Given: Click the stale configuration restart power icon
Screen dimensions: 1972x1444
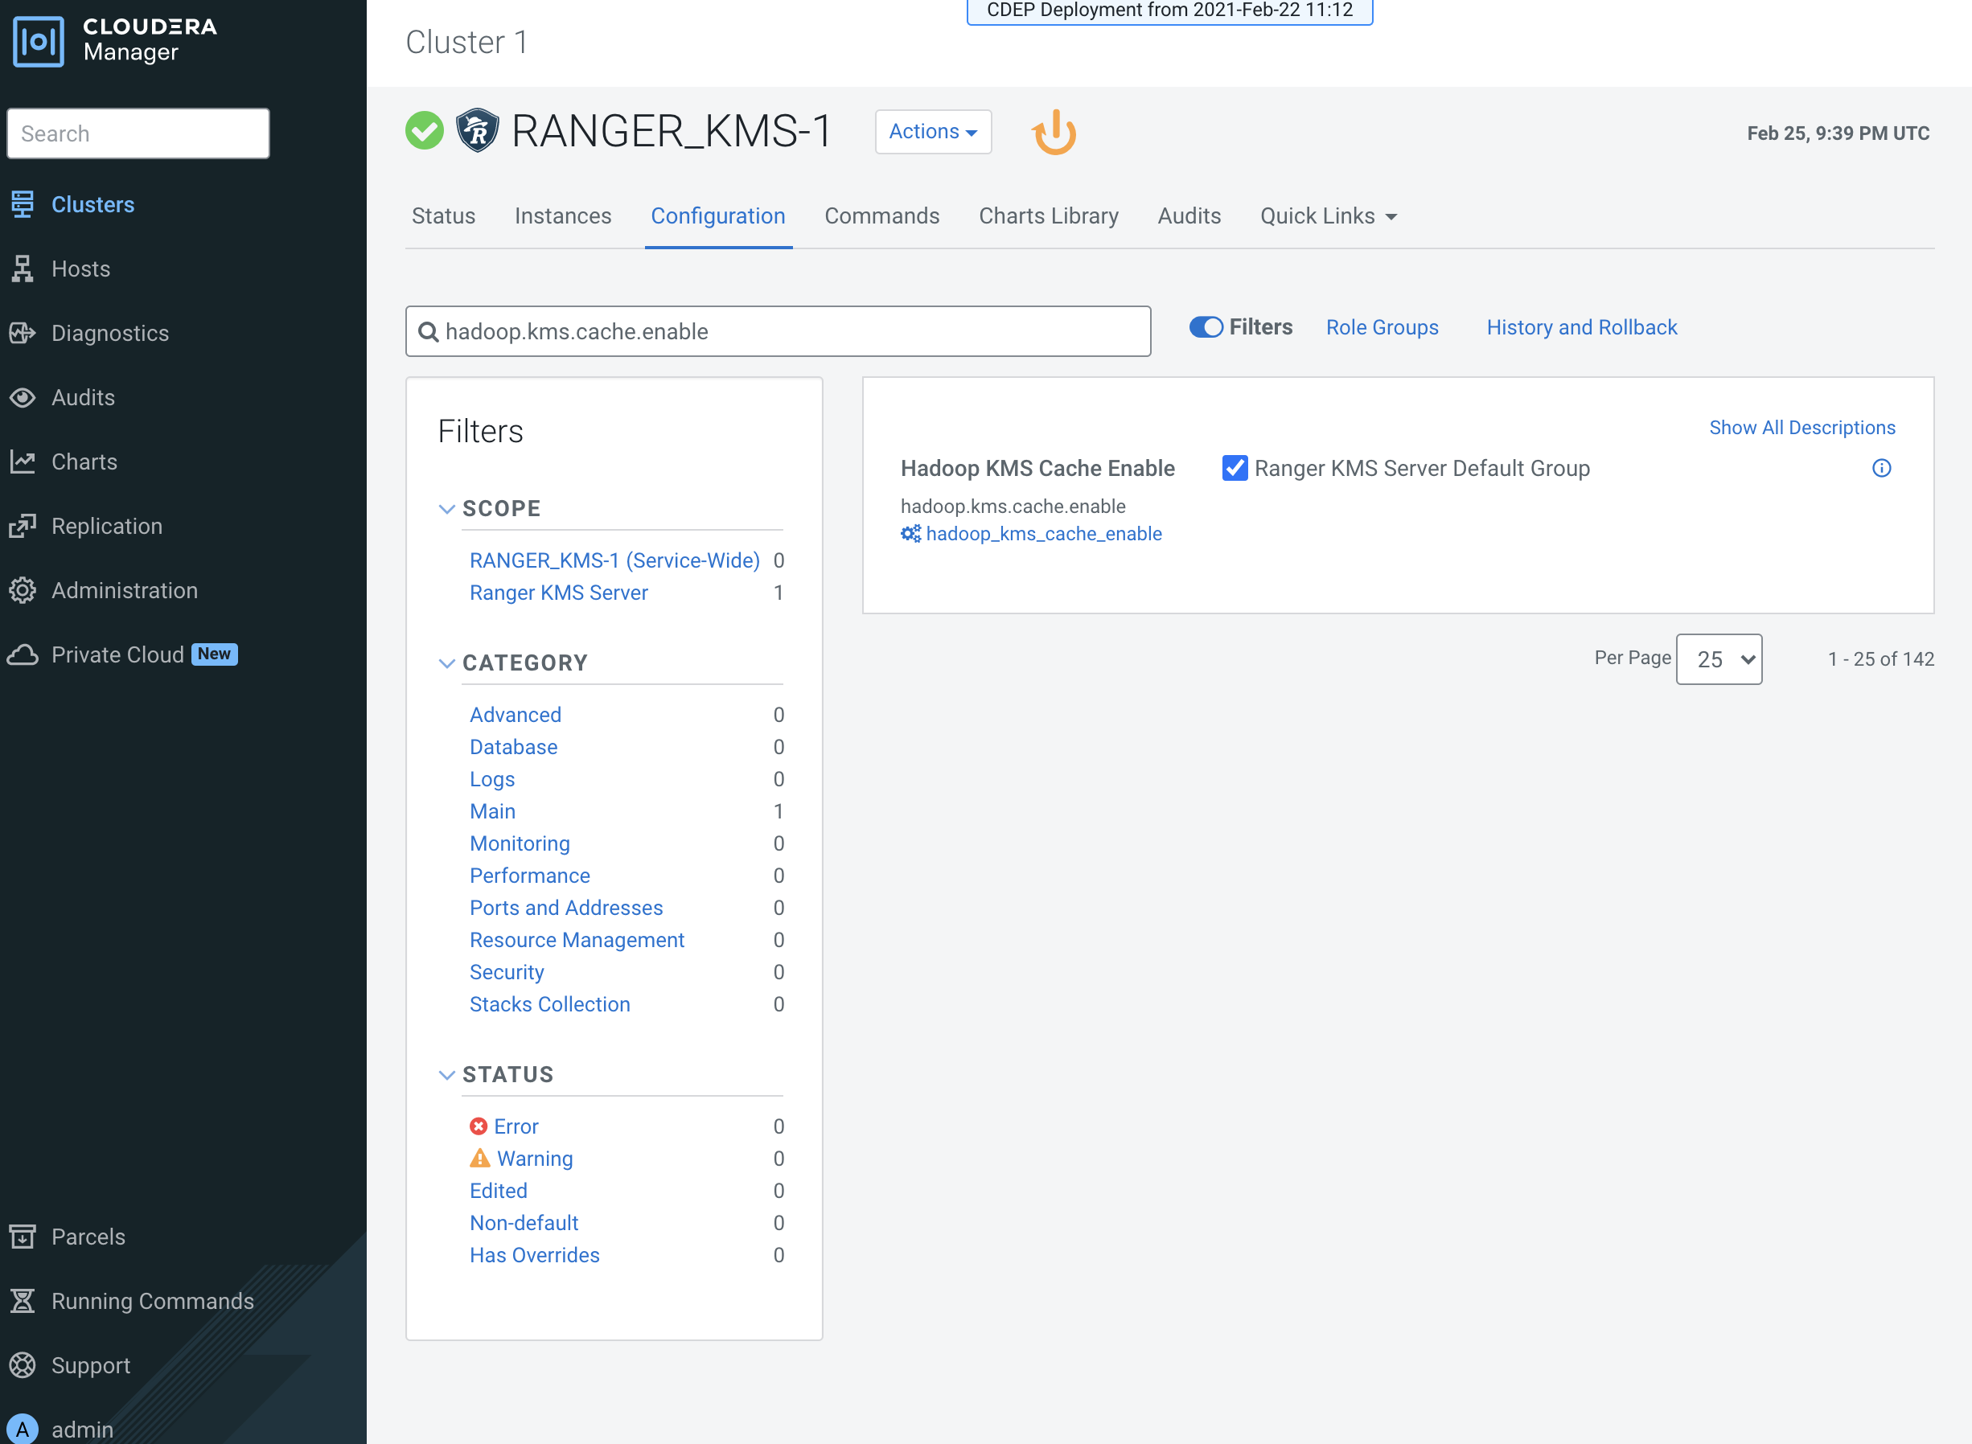Looking at the screenshot, I should coord(1054,133).
